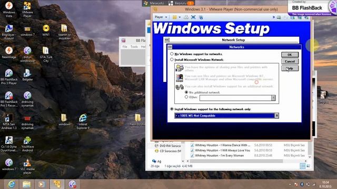Screen dimensions: 337x189
Task: Open the Belgeler desktop icon
Action: click(x=27, y=75)
